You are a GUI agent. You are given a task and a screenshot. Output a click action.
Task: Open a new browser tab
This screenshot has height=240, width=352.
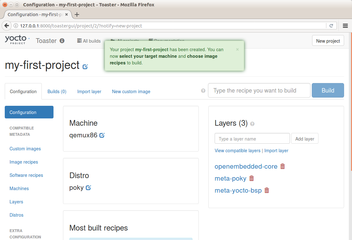(77, 15)
